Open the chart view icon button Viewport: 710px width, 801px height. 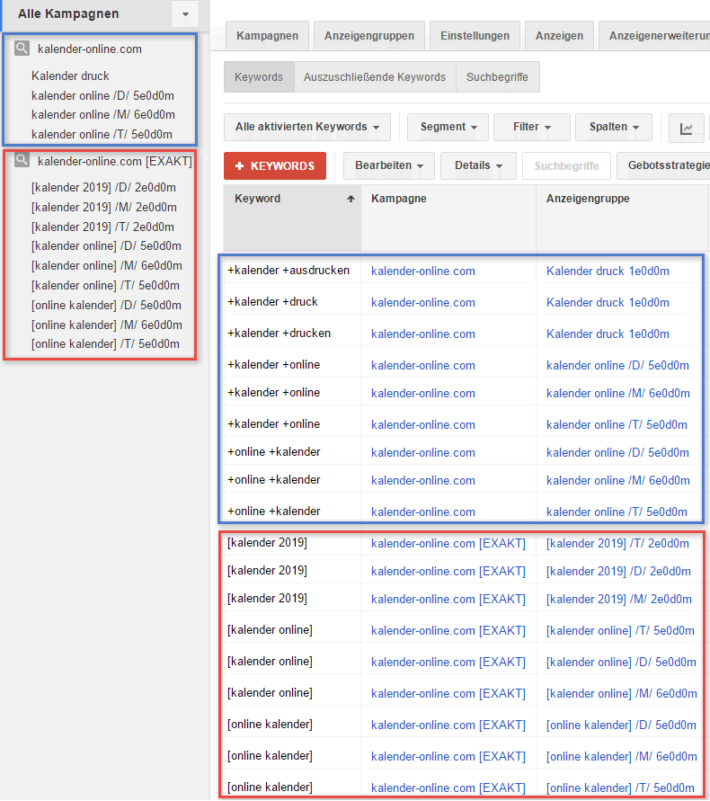coord(686,128)
